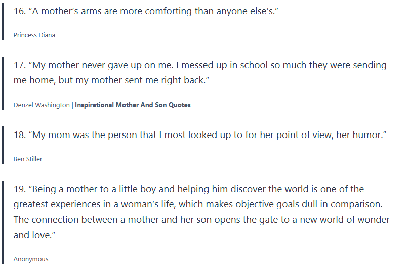Click the Princess Diana attribution

pos(34,35)
